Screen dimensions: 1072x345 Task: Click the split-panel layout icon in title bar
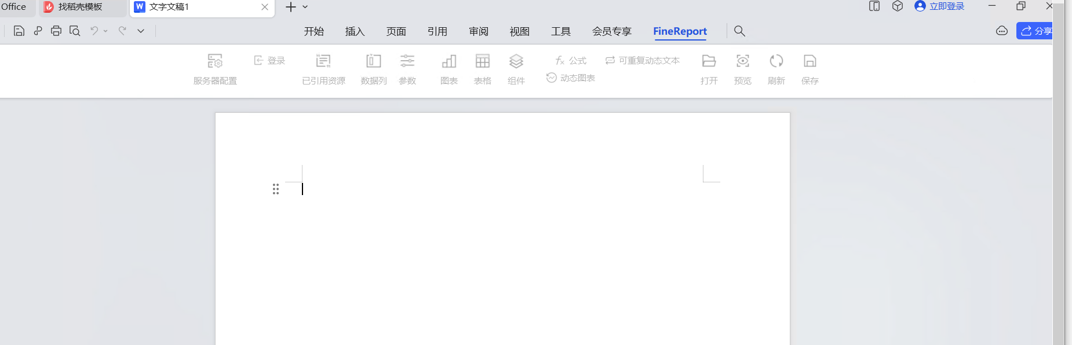(874, 6)
